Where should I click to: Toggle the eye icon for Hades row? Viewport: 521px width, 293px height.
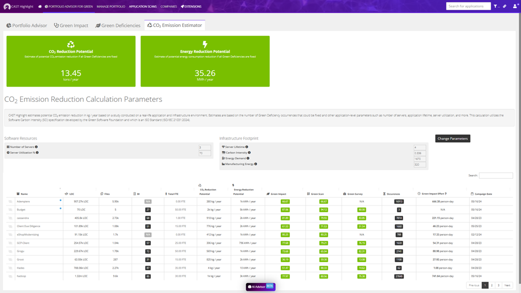[10, 268]
